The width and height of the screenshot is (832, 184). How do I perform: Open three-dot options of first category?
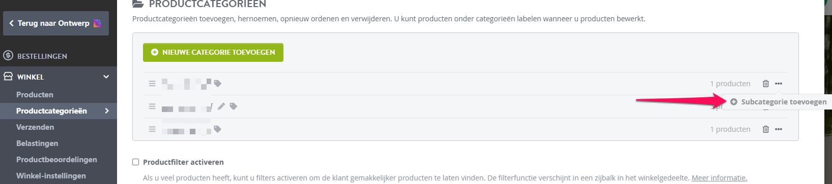[779, 84]
